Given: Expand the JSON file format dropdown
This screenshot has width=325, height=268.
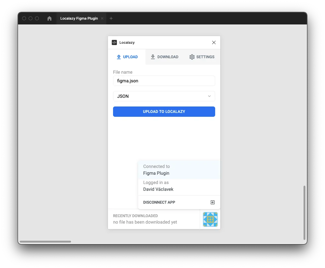Looking at the screenshot, I should 164,96.
